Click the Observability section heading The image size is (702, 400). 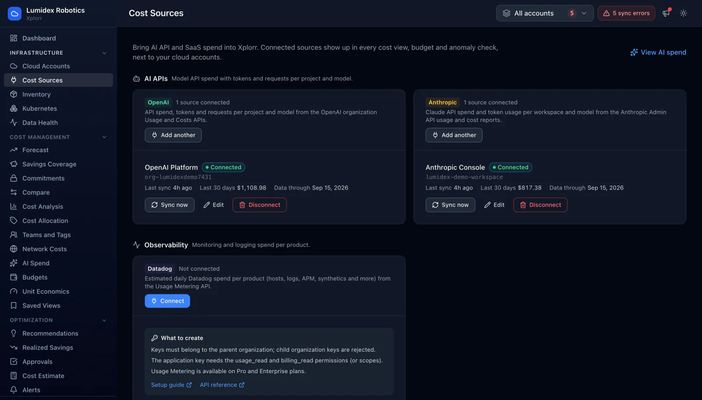click(166, 245)
